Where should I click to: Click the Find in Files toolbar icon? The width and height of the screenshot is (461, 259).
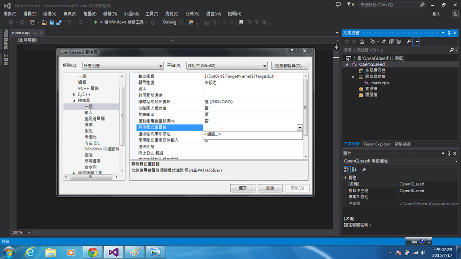point(191,22)
